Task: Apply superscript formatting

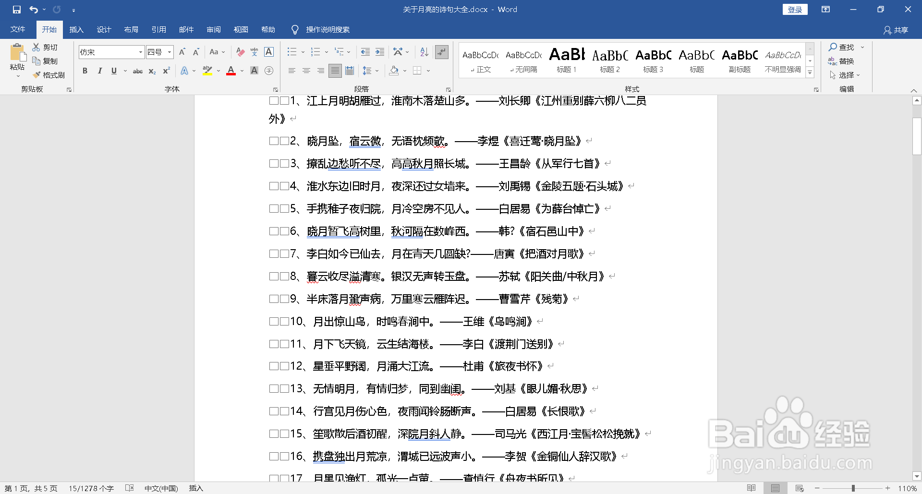Action: click(x=166, y=71)
